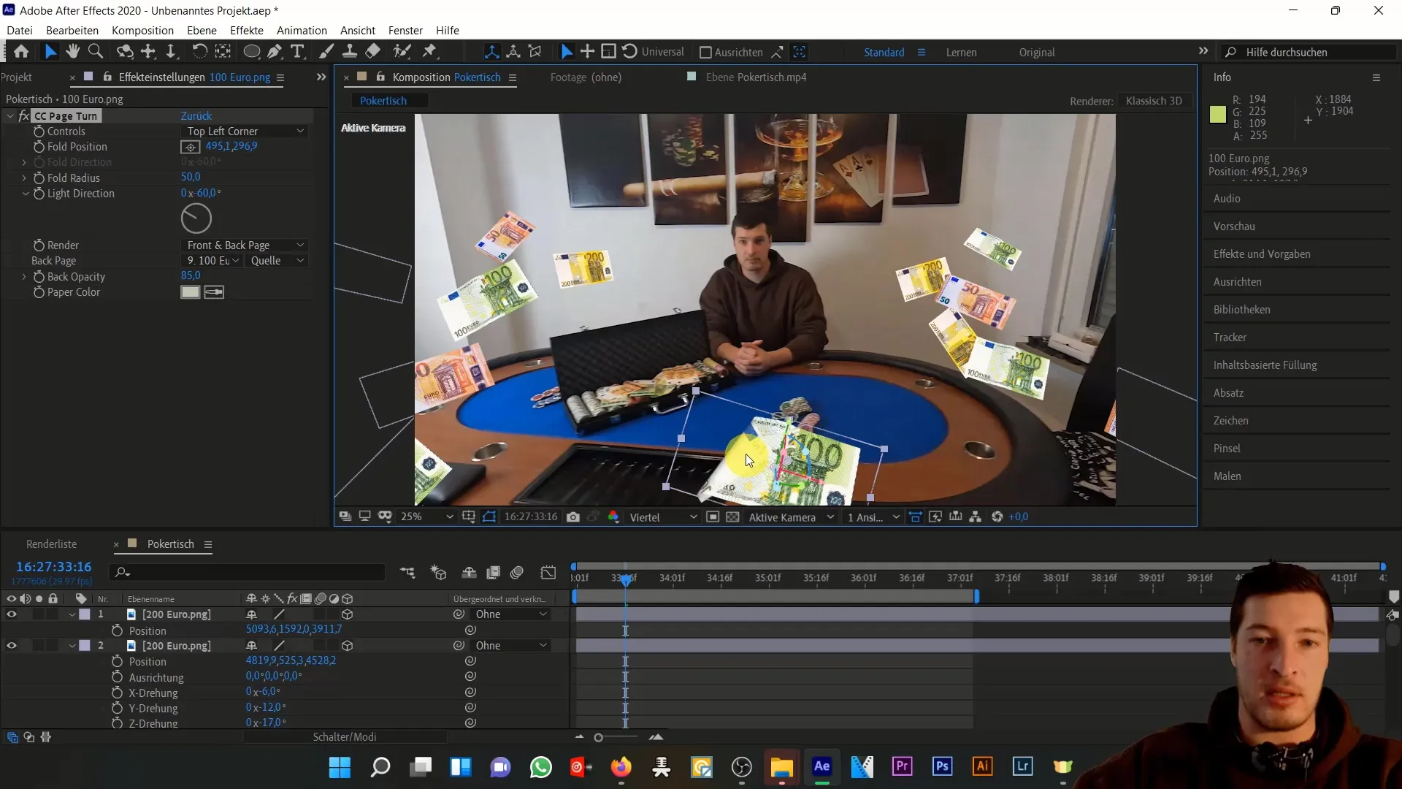Open the Quelle source dropdown

click(x=277, y=261)
